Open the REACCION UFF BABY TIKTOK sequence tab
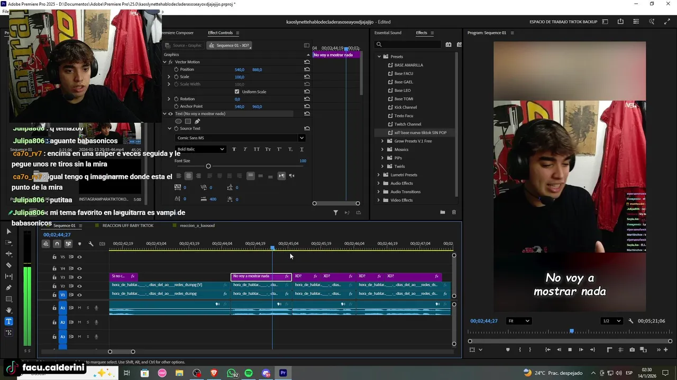677x380 pixels. pos(128,226)
